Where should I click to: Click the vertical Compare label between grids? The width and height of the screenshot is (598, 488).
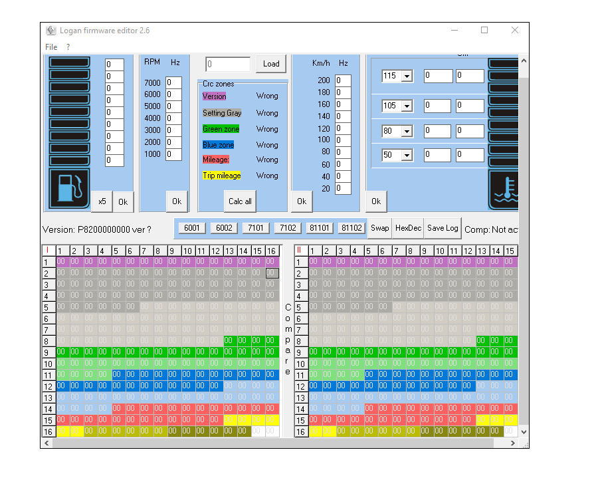pyautogui.click(x=288, y=339)
